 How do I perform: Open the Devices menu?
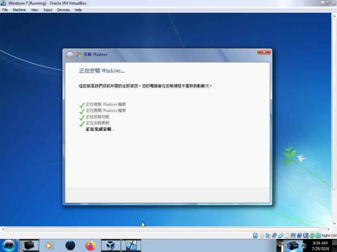click(x=64, y=10)
